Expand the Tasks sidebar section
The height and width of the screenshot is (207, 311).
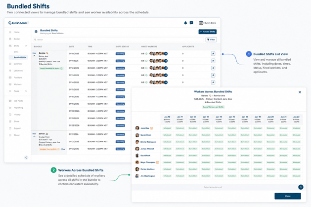pos(26,91)
